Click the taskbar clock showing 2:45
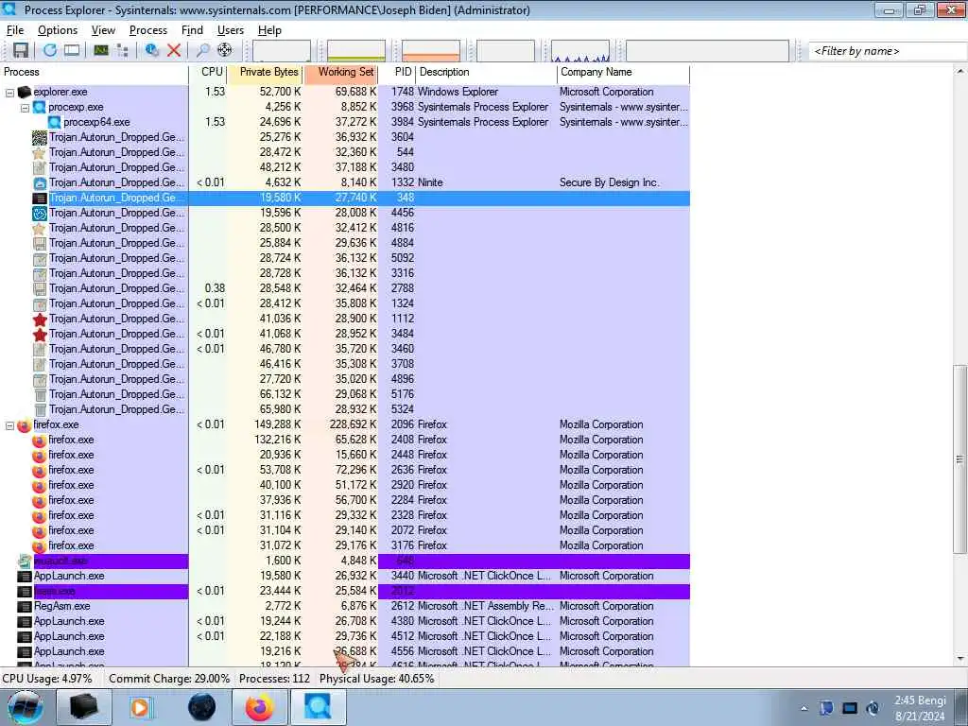Image resolution: width=968 pixels, height=726 pixels. click(921, 708)
